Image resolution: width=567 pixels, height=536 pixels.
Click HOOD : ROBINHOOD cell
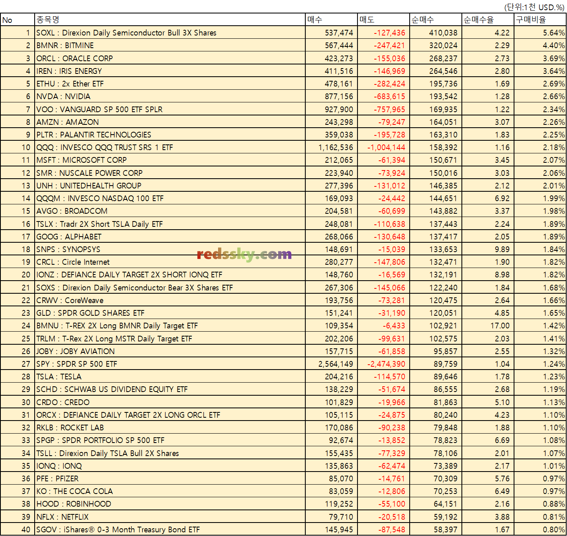coord(170,504)
